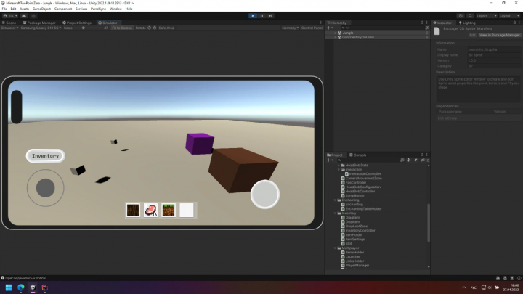
Task: Expand the HeadBob Data folder
Action: [x=339, y=166]
